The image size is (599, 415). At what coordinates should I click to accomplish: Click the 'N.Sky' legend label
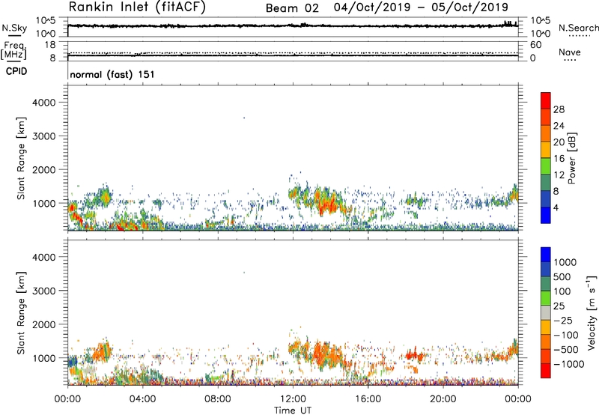(x=14, y=28)
